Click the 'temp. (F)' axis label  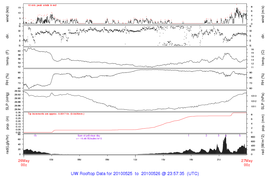pos(7,58)
